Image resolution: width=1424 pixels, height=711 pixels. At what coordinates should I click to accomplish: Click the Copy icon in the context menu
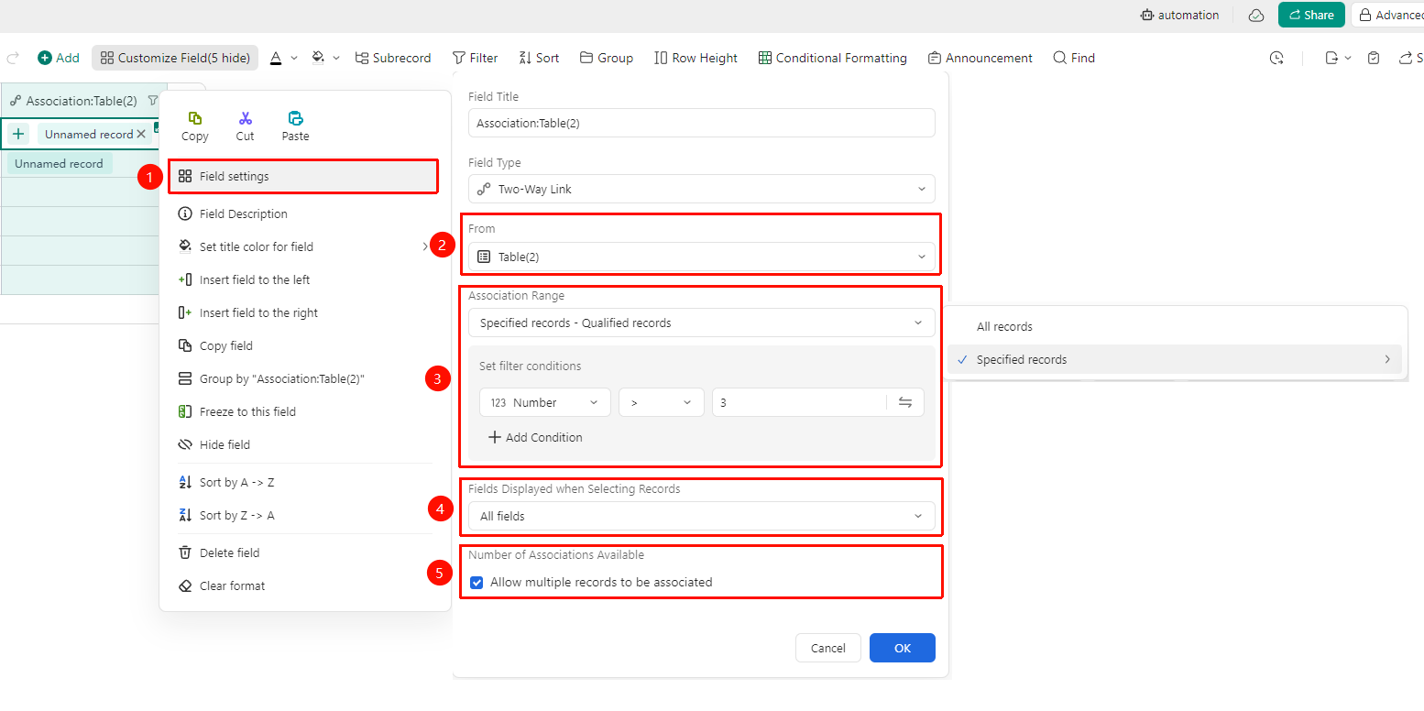coord(195,118)
